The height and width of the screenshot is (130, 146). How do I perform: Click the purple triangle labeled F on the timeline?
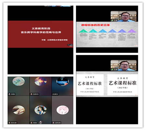[x=132, y=31]
